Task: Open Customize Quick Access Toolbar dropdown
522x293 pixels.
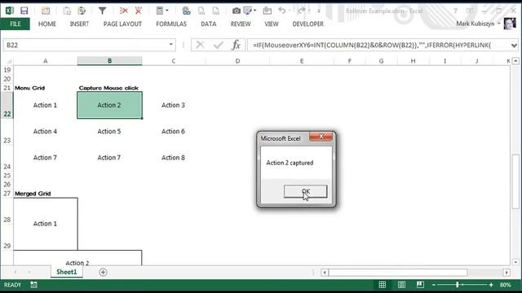Action: click(x=319, y=11)
